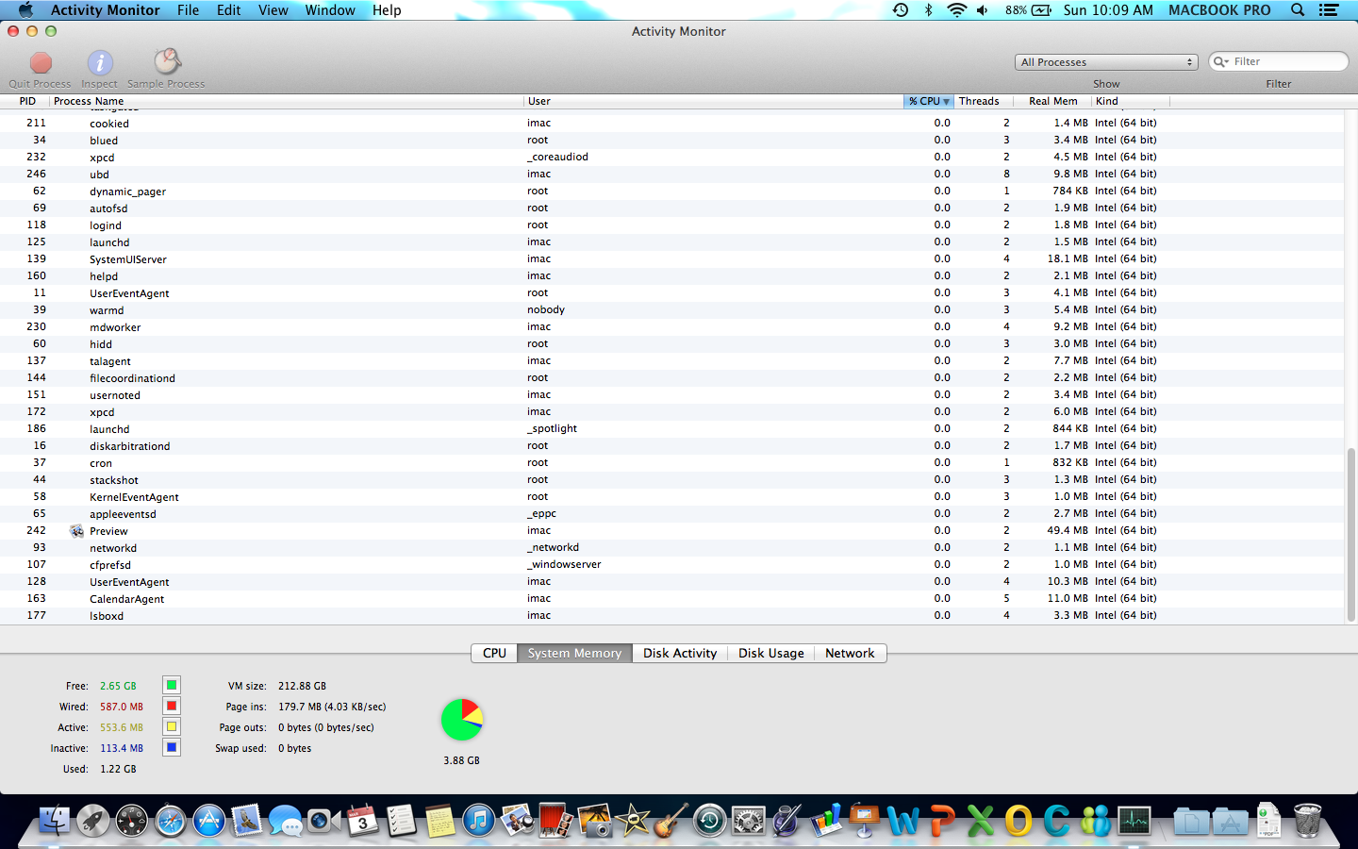Open the App Store icon in the Dock
Screen dimensions: 1358x849
pyautogui.click(x=209, y=821)
